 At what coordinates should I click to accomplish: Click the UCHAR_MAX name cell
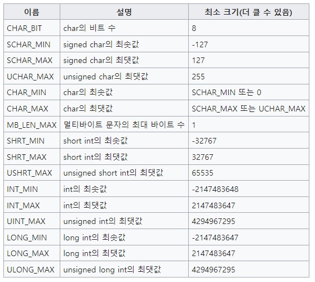pos(32,77)
